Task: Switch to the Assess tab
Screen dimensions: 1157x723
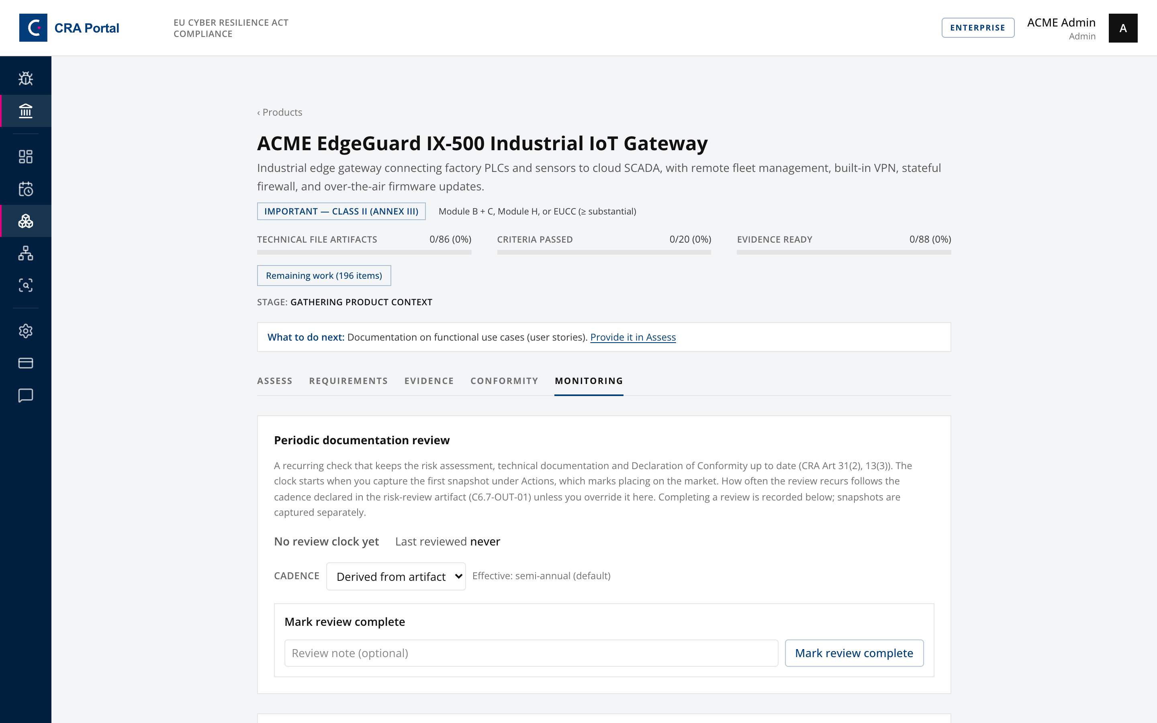Action: point(275,381)
